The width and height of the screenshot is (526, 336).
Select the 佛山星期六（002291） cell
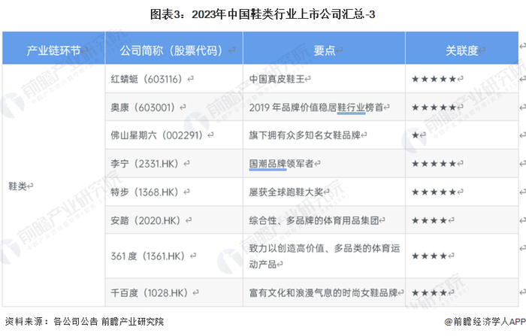[x=174, y=135]
